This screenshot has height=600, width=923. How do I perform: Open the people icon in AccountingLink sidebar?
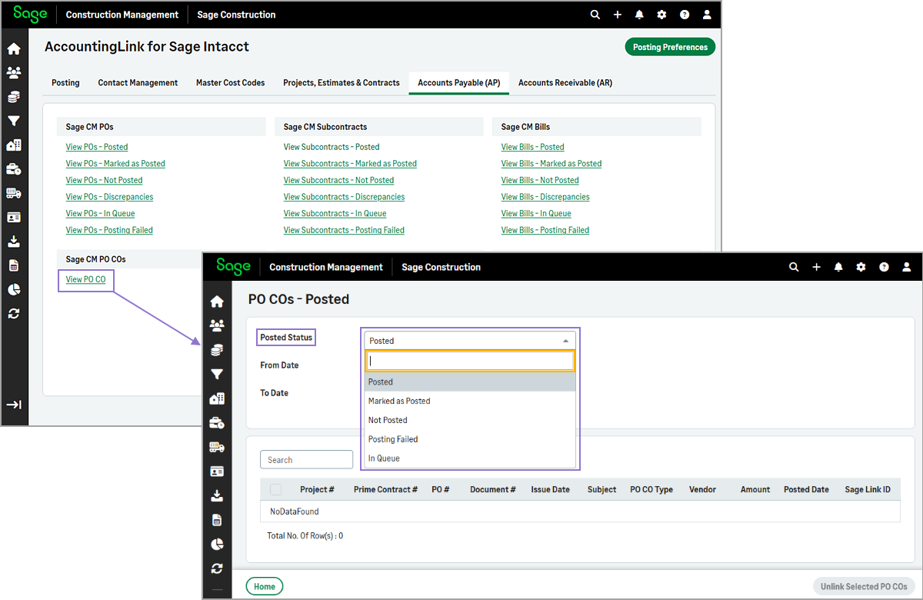14,73
